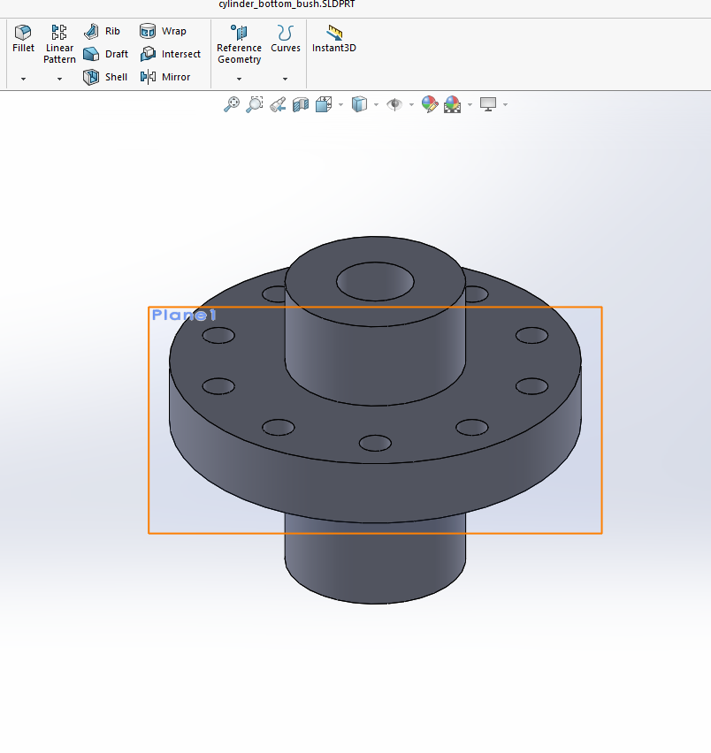This screenshot has height=753, width=711.
Task: Apply the Draft feature
Action: pos(106,54)
